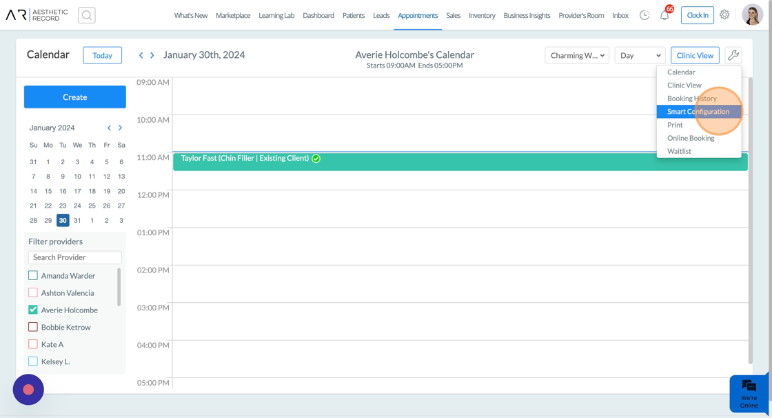Select January 30 in mini calendar
Screen dimensions: 772x418
pyautogui.click(x=63, y=220)
